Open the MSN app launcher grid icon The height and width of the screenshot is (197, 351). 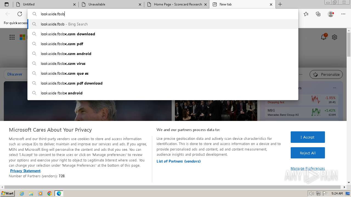coord(12,37)
